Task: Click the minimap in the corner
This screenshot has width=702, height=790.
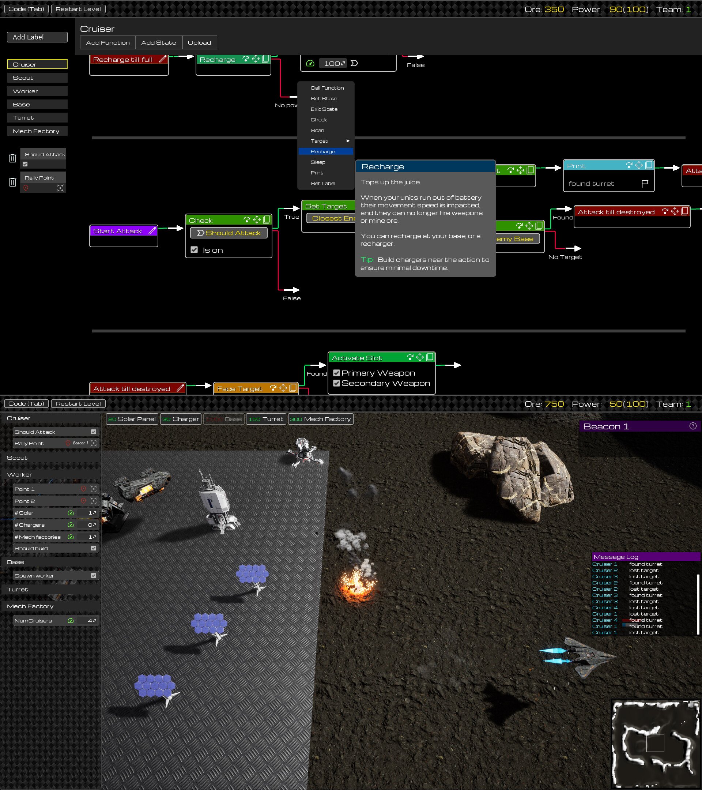Action: 655,743
